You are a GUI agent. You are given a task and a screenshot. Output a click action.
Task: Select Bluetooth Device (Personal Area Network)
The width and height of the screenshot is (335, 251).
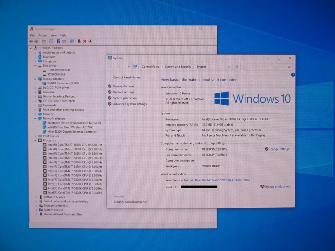pos(74,123)
